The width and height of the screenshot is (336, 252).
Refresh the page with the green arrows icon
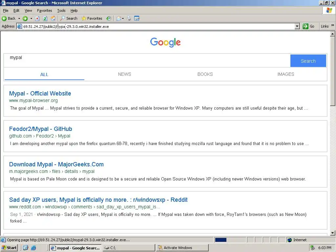(x=45, y=18)
